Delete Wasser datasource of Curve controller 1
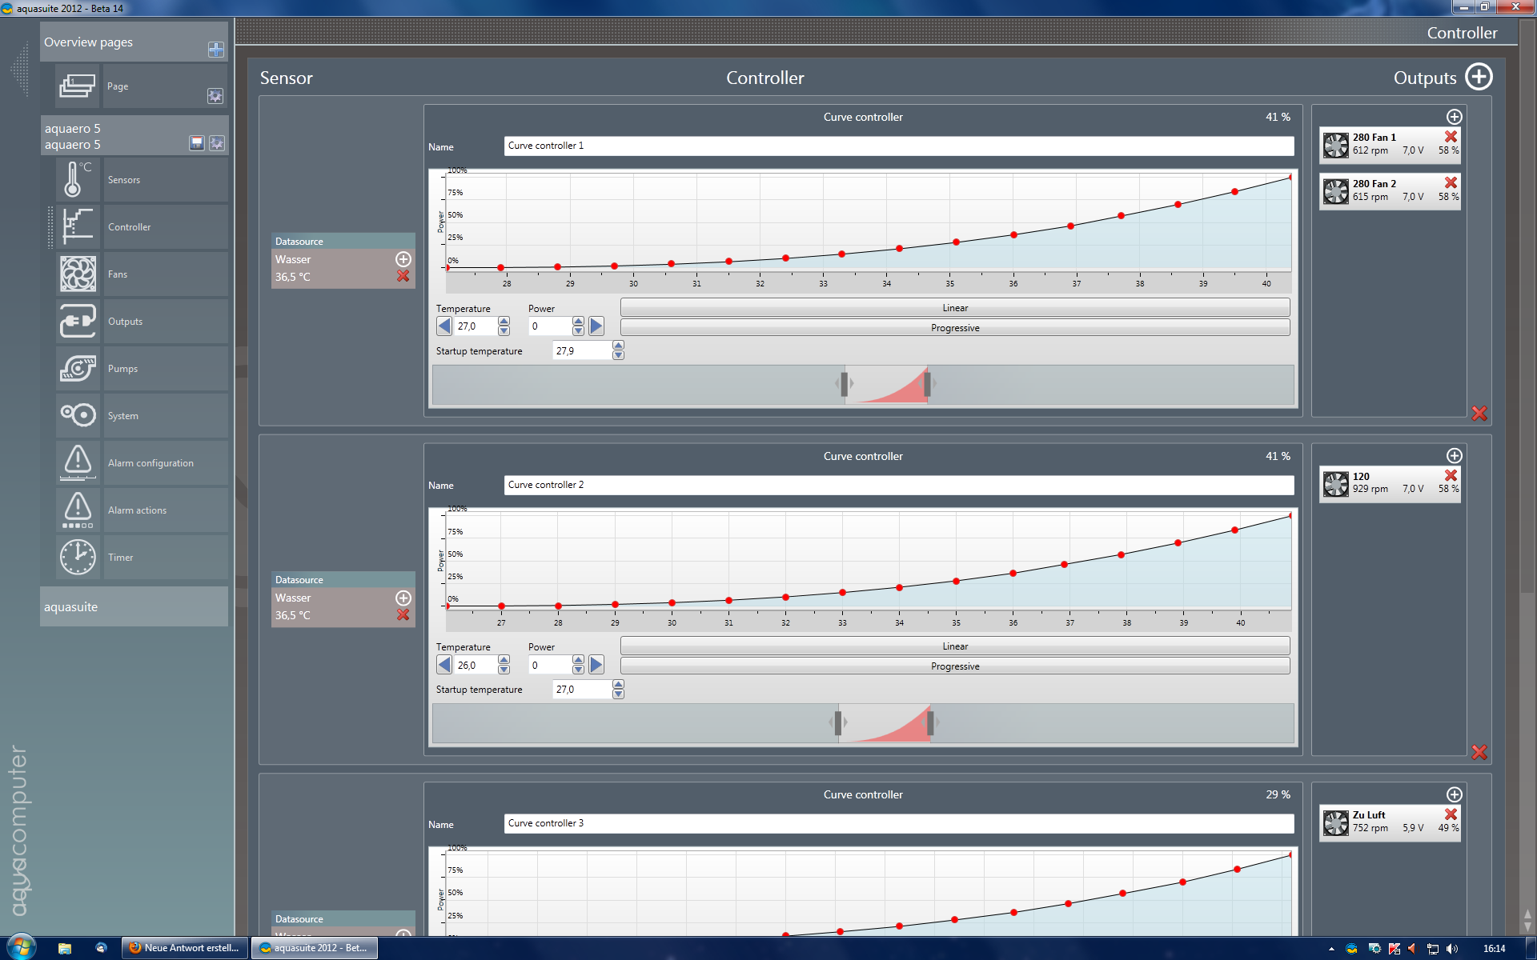Screen dimensions: 1537x960 pos(403,276)
